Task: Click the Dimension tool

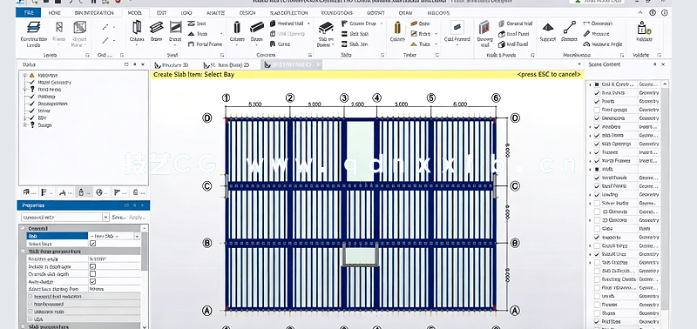Action: click(x=598, y=23)
